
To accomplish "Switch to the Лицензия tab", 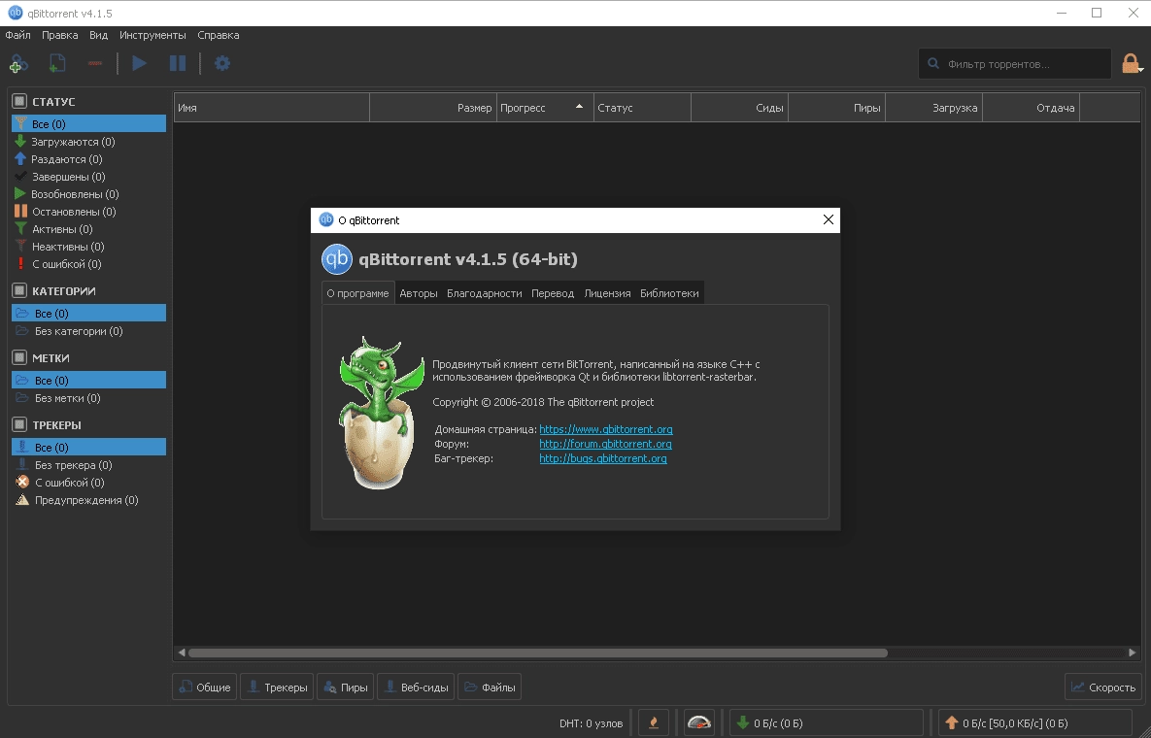I will pos(607,293).
